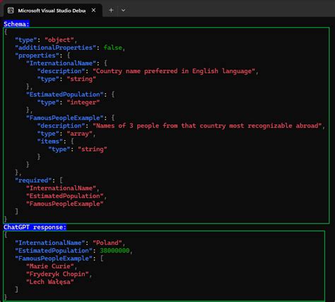This screenshot has height=302, width=335.
Task: Click the "Lech Wałęsa" entry
Action: 49,282
